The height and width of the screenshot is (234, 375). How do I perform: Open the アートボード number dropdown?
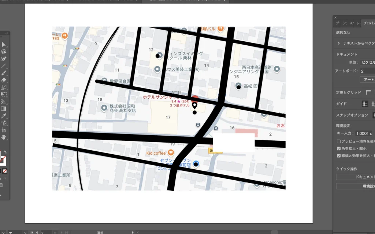[x=367, y=71]
